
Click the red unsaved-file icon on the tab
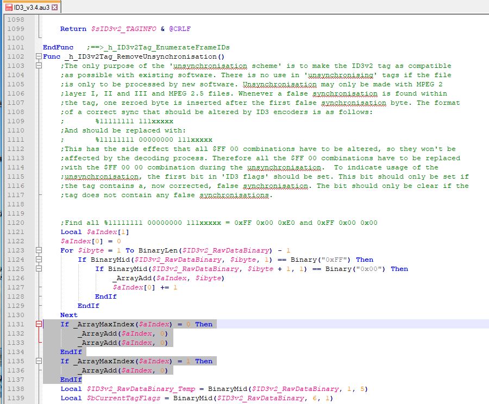(9, 8)
